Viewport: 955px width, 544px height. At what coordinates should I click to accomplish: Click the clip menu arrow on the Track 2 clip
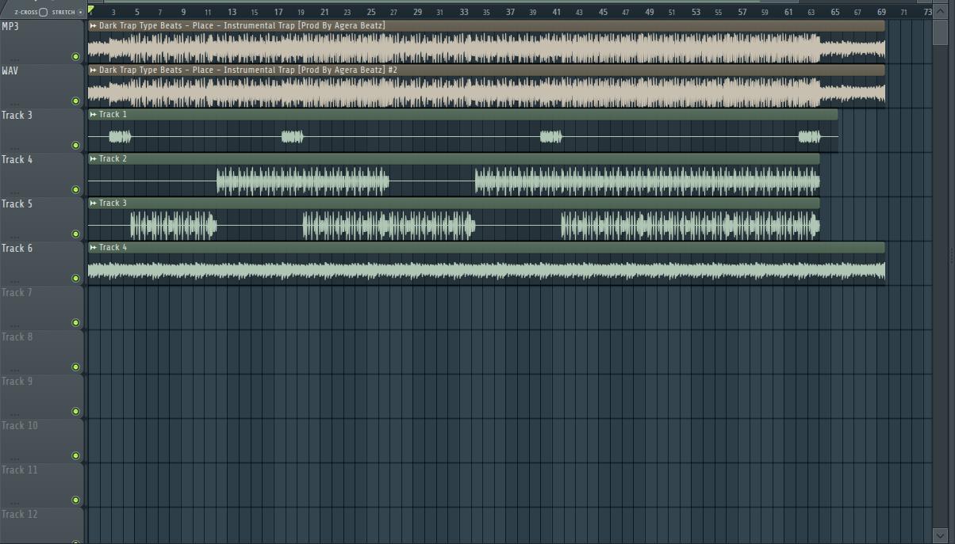(x=93, y=158)
